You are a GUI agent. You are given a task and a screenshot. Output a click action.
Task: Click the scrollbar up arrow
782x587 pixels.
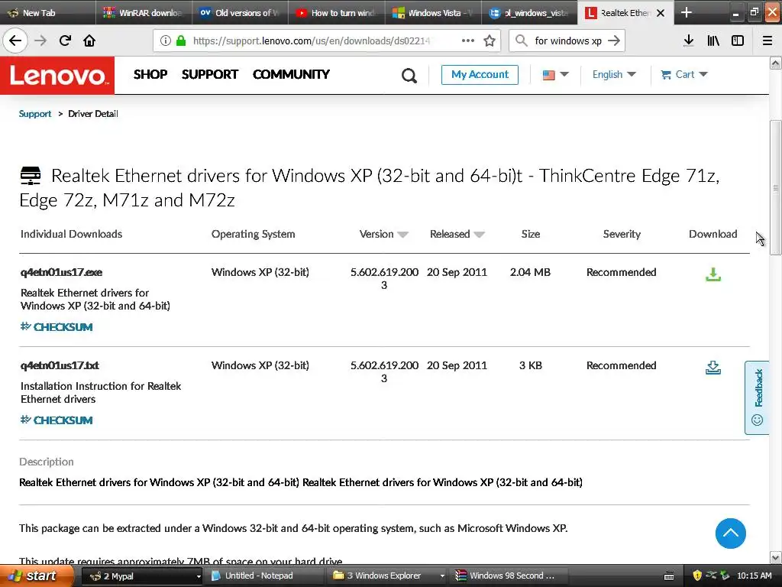coord(776,63)
